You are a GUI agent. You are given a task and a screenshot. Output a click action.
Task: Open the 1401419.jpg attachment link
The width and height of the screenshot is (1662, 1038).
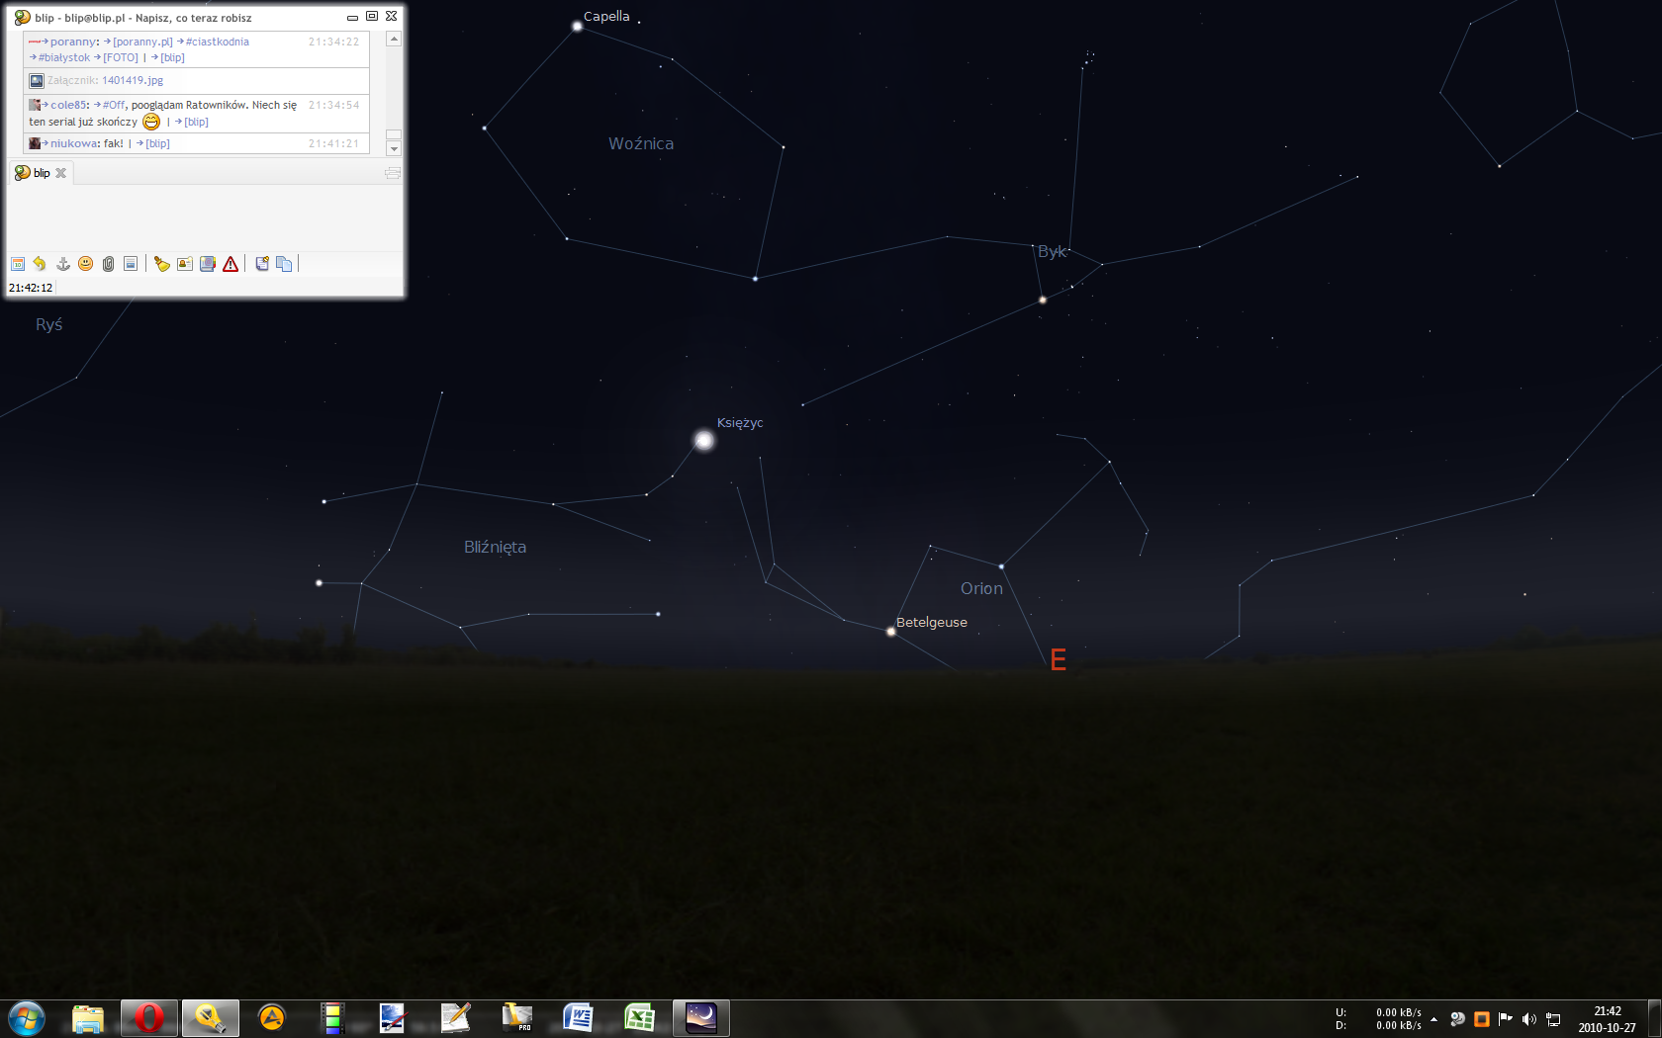[x=133, y=81]
